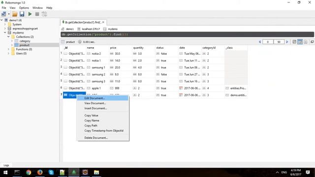315x177 pixels.
Task: Expand the category collection node
Action: coord(12,41)
